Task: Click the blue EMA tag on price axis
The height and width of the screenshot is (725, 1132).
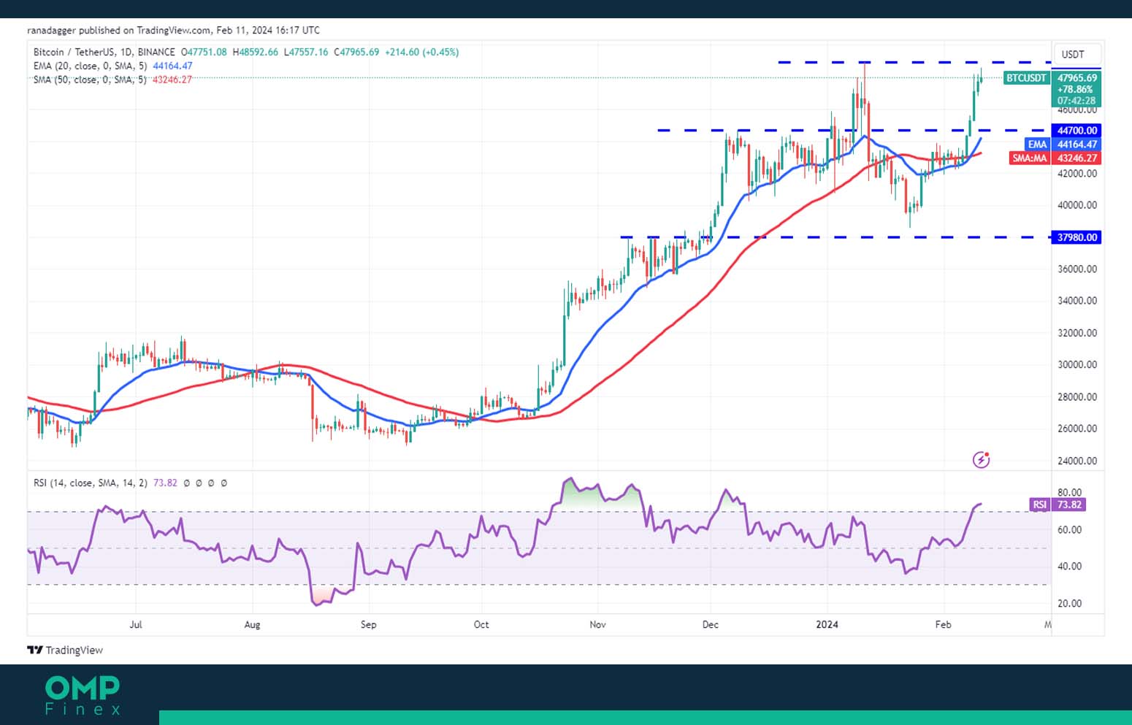Action: [x=1037, y=145]
